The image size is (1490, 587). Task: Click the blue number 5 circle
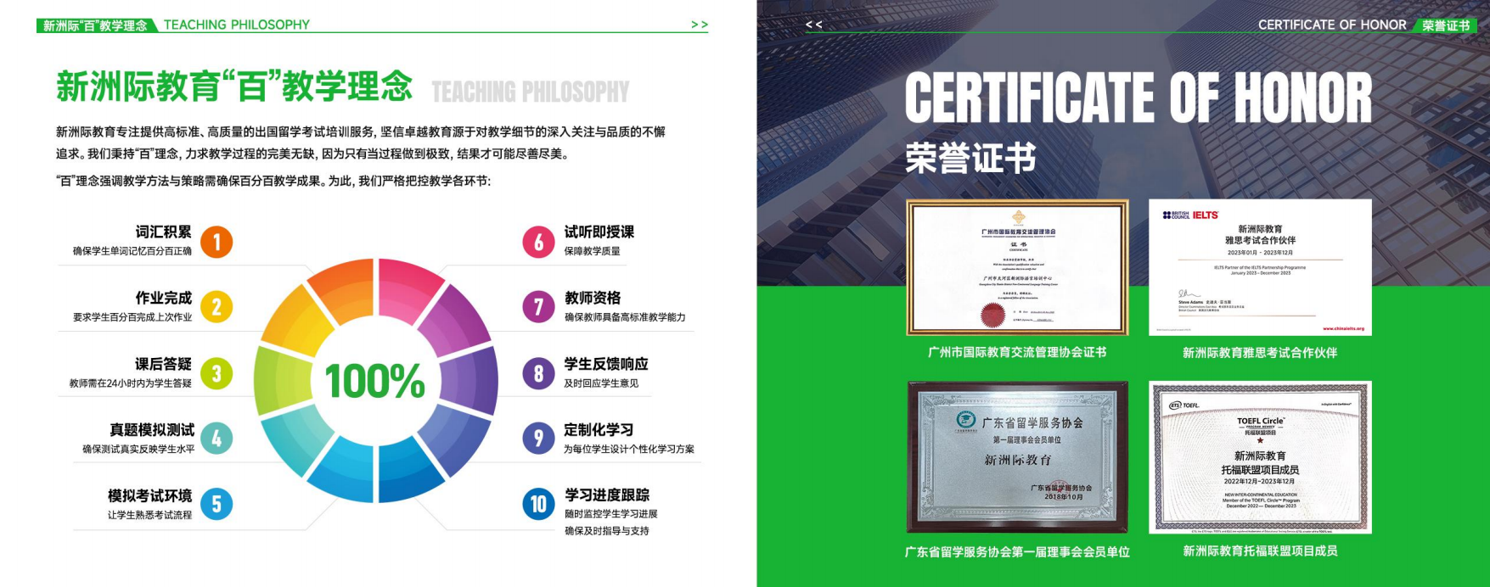coord(216,505)
